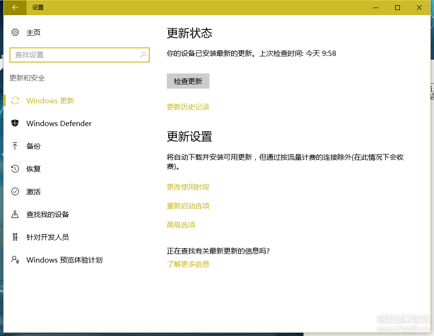The height and width of the screenshot is (336, 434).
Task: Go to the 备份 settings
Action: (33, 146)
